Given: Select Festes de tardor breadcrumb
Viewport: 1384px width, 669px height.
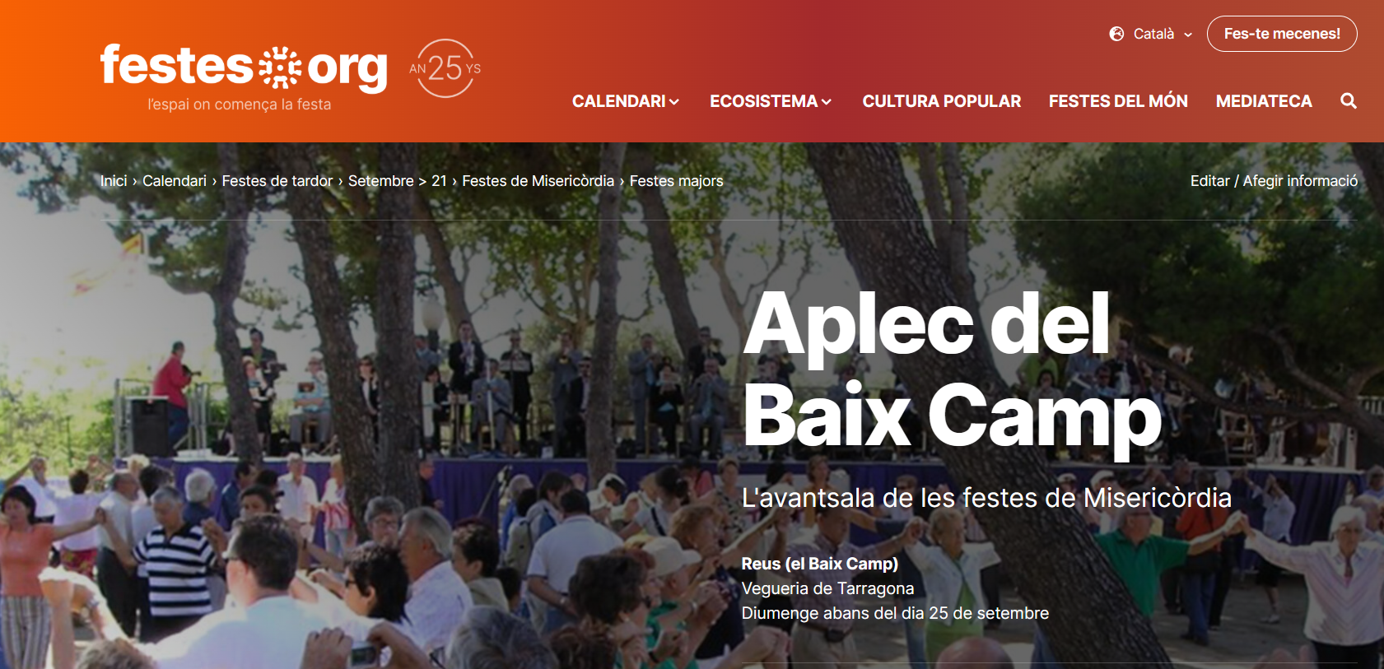Looking at the screenshot, I should point(277,181).
